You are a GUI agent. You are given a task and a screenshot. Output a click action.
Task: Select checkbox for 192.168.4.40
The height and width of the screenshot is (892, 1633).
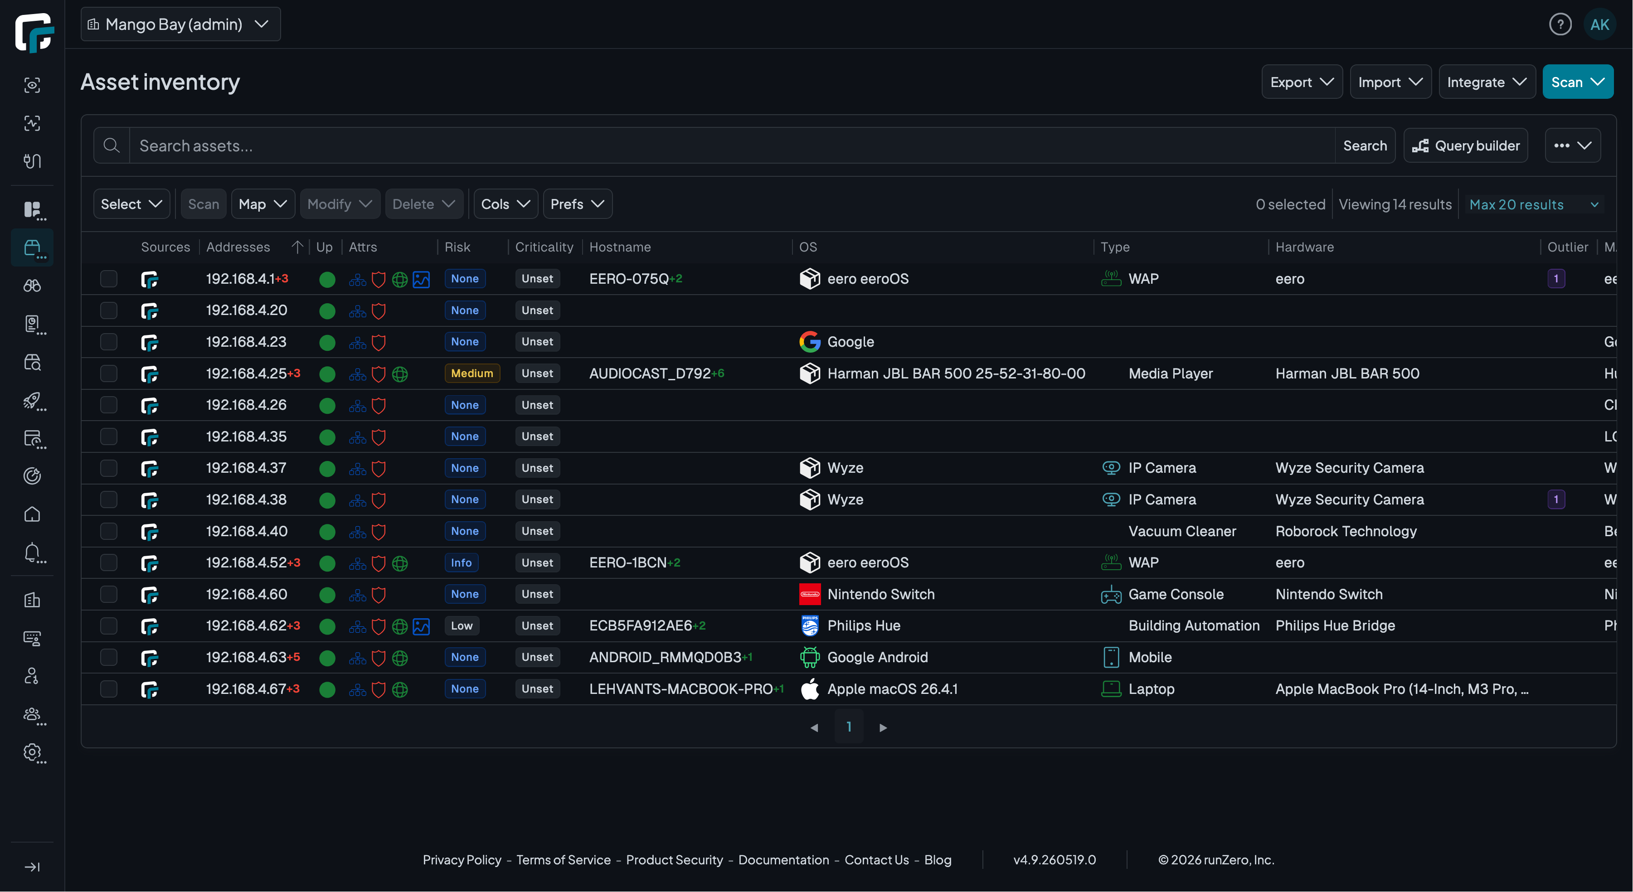pos(109,531)
